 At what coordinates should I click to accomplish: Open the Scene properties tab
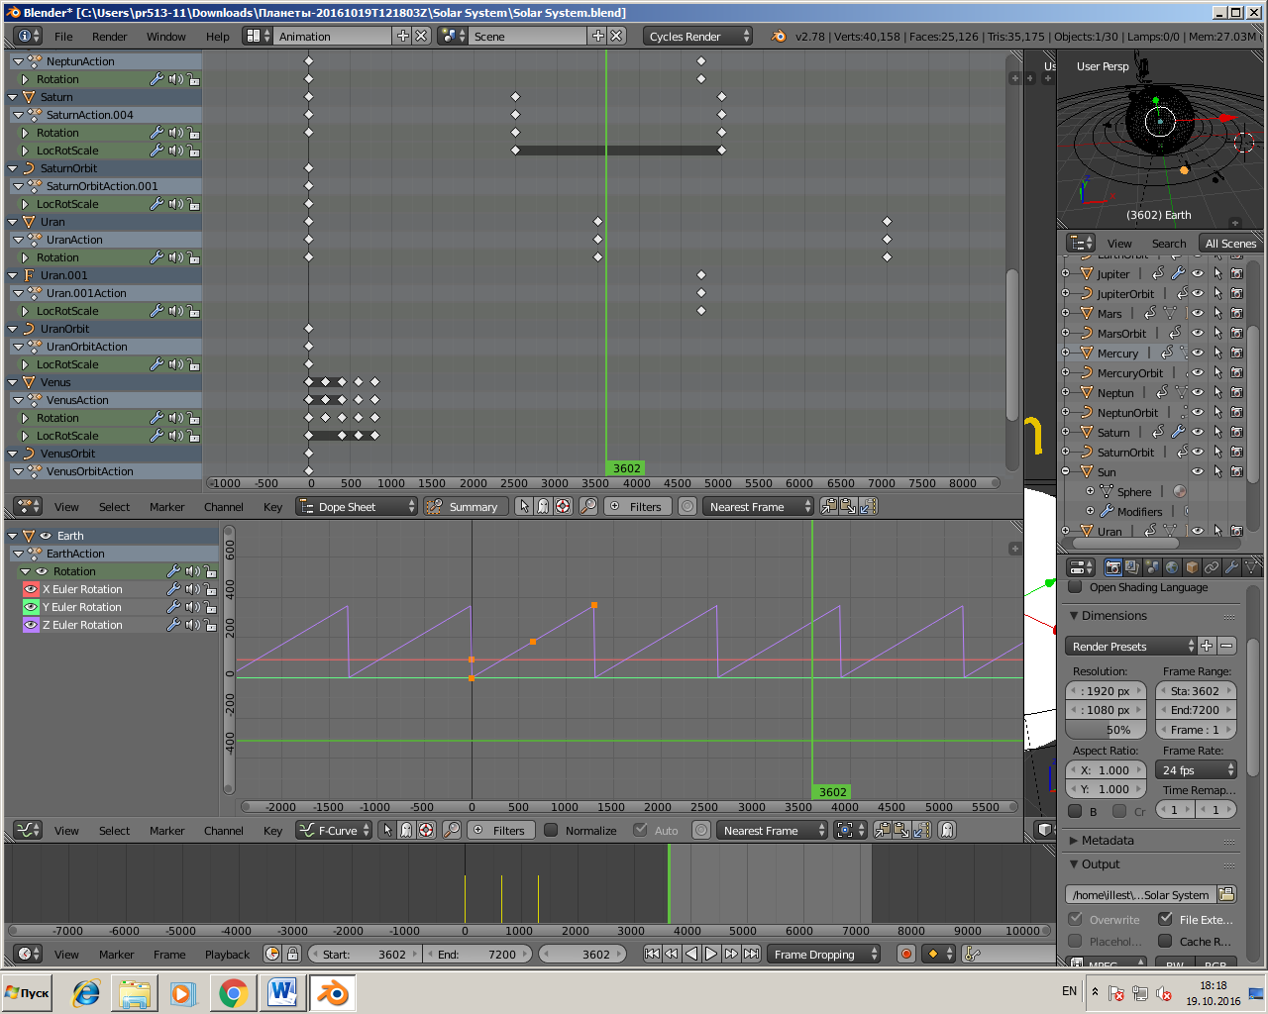click(1153, 567)
